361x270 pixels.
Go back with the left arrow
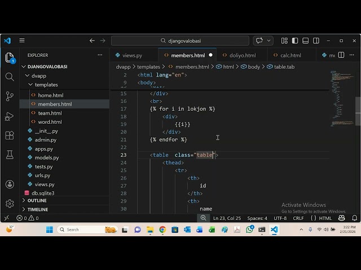pyautogui.click(x=92, y=40)
